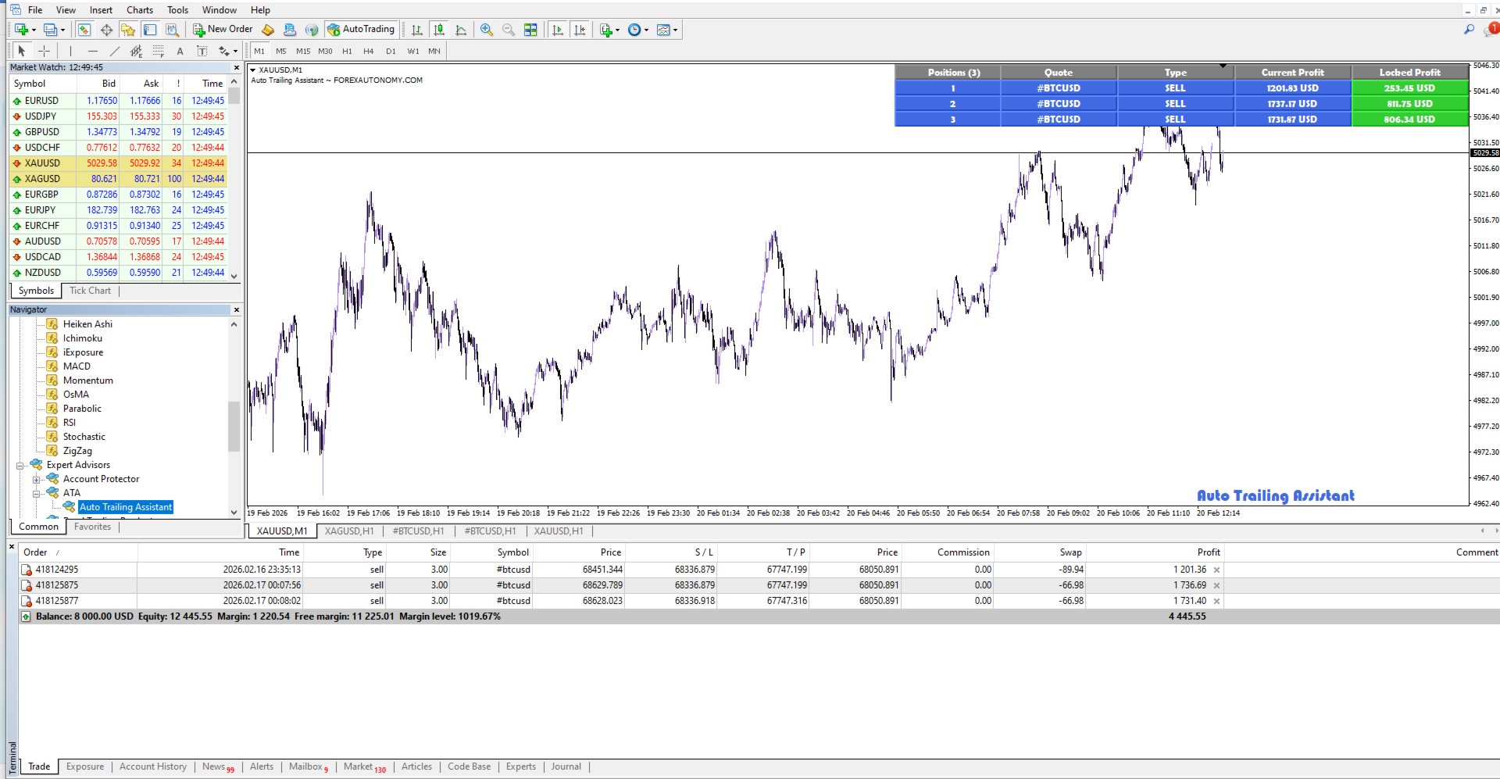Image resolution: width=1500 pixels, height=779 pixels.
Task: Click the New Order button
Action: 223,30
